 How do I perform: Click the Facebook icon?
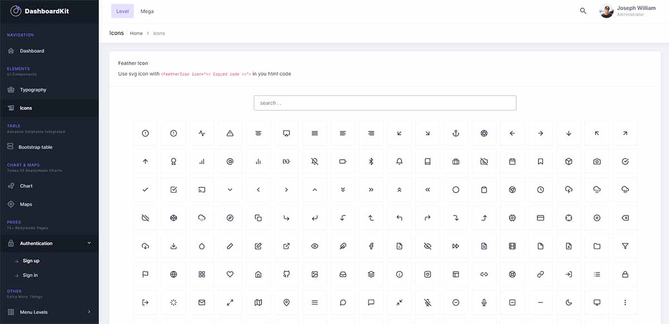[x=370, y=246]
